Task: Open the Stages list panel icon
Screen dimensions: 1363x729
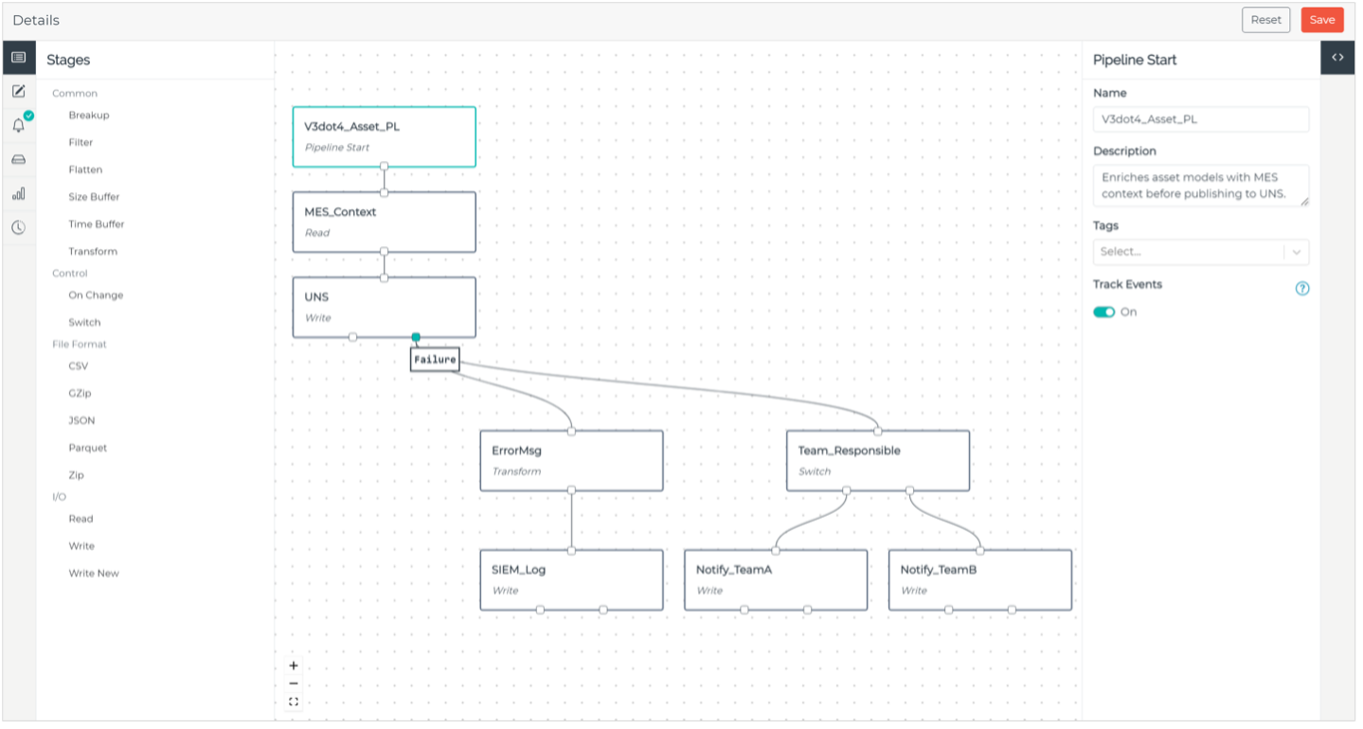Action: click(x=18, y=58)
